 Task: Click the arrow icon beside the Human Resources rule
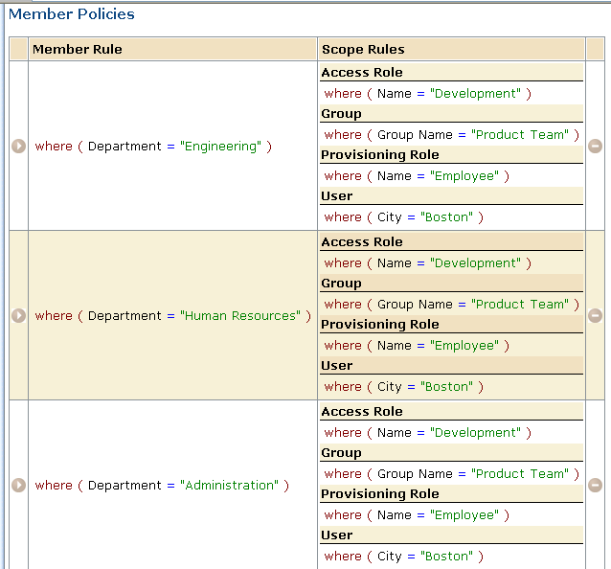point(18,316)
